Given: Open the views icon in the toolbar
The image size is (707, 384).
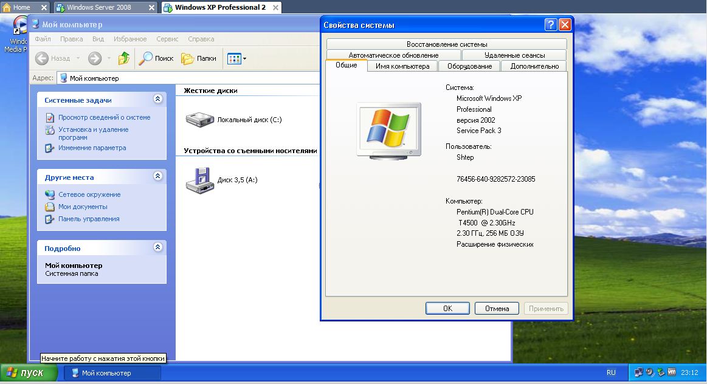Looking at the screenshot, I should point(234,58).
